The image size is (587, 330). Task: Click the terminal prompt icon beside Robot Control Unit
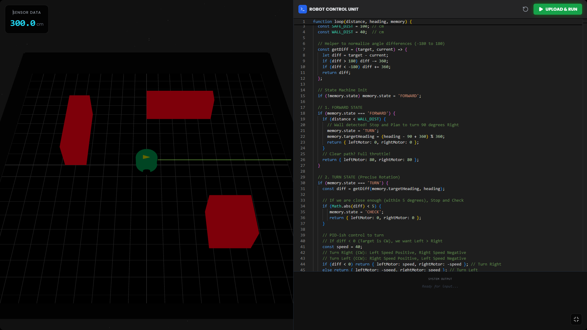point(302,9)
